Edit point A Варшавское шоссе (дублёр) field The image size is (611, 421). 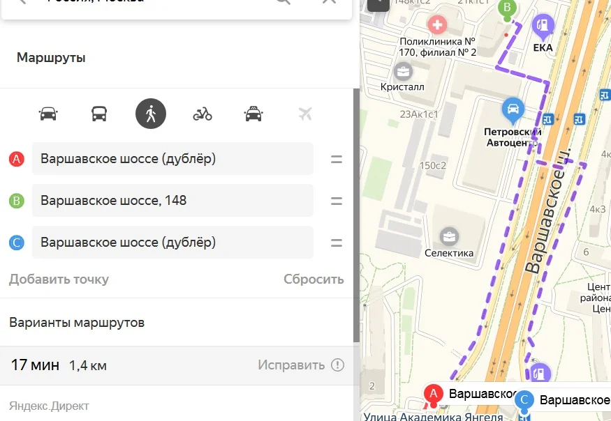172,159
